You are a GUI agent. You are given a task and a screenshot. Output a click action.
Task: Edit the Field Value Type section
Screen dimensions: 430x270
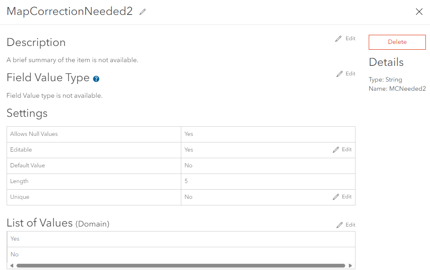pyautogui.click(x=346, y=74)
